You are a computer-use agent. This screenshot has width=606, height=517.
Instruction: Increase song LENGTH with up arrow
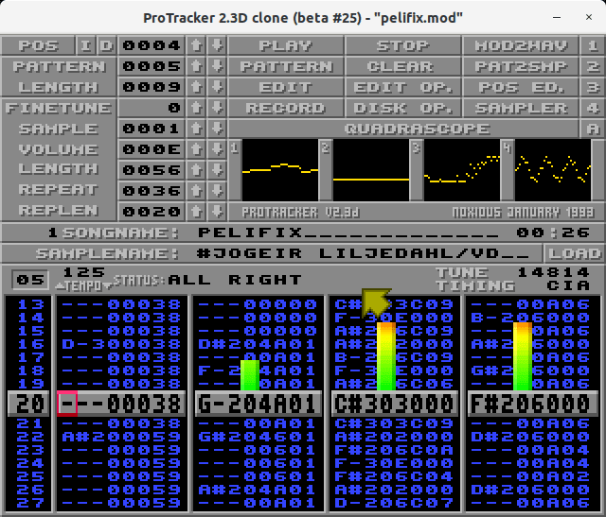point(196,87)
